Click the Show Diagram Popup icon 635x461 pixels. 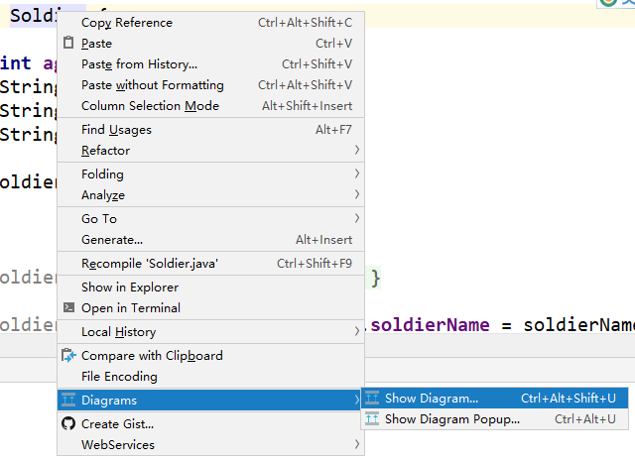click(x=372, y=419)
